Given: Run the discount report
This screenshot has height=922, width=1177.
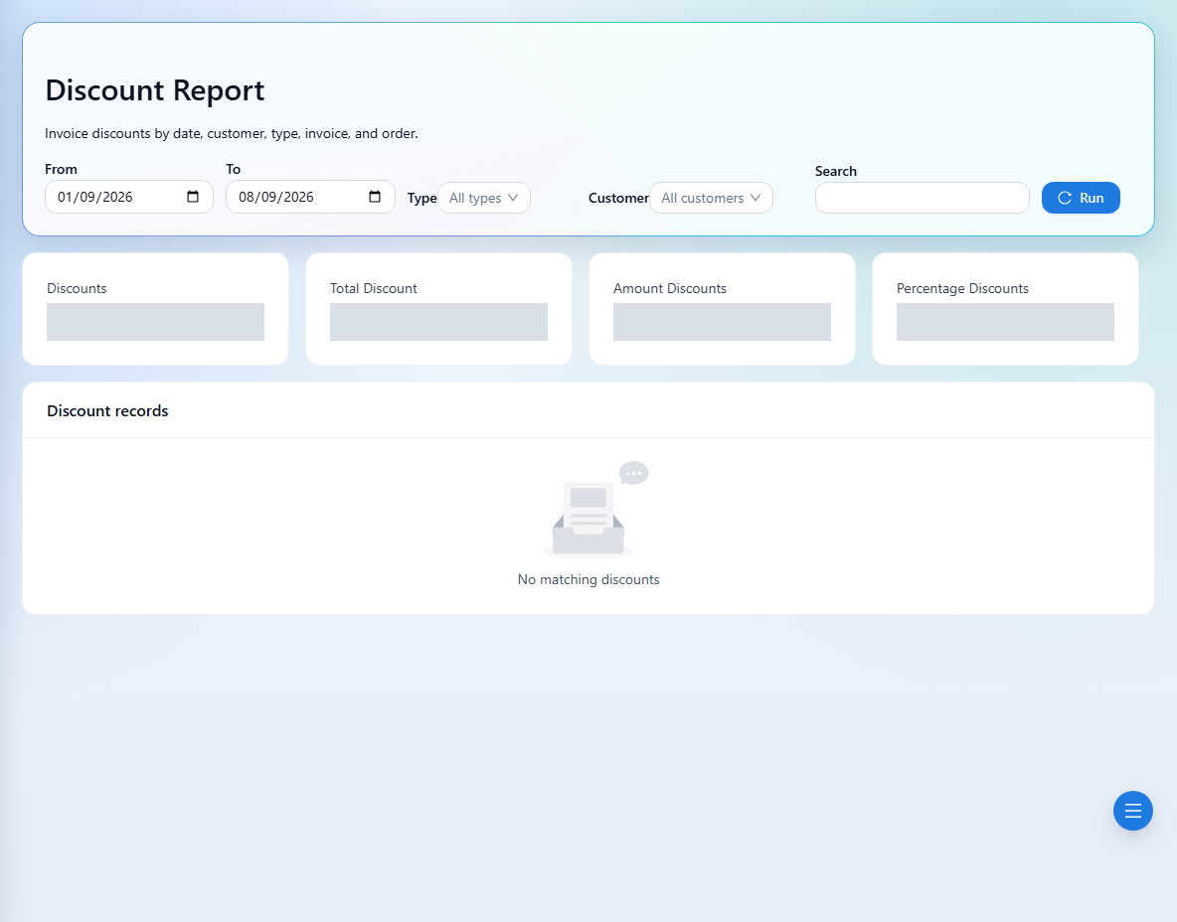Looking at the screenshot, I should [x=1081, y=198].
